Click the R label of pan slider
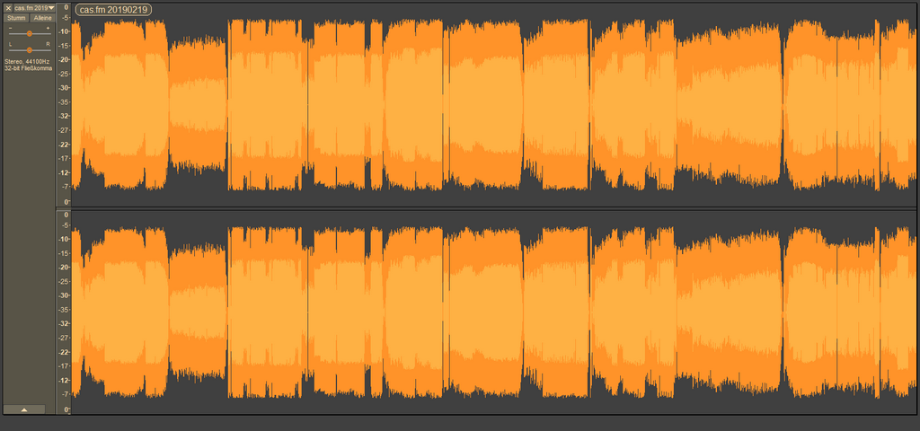Screen dimensions: 920x431 point(49,45)
